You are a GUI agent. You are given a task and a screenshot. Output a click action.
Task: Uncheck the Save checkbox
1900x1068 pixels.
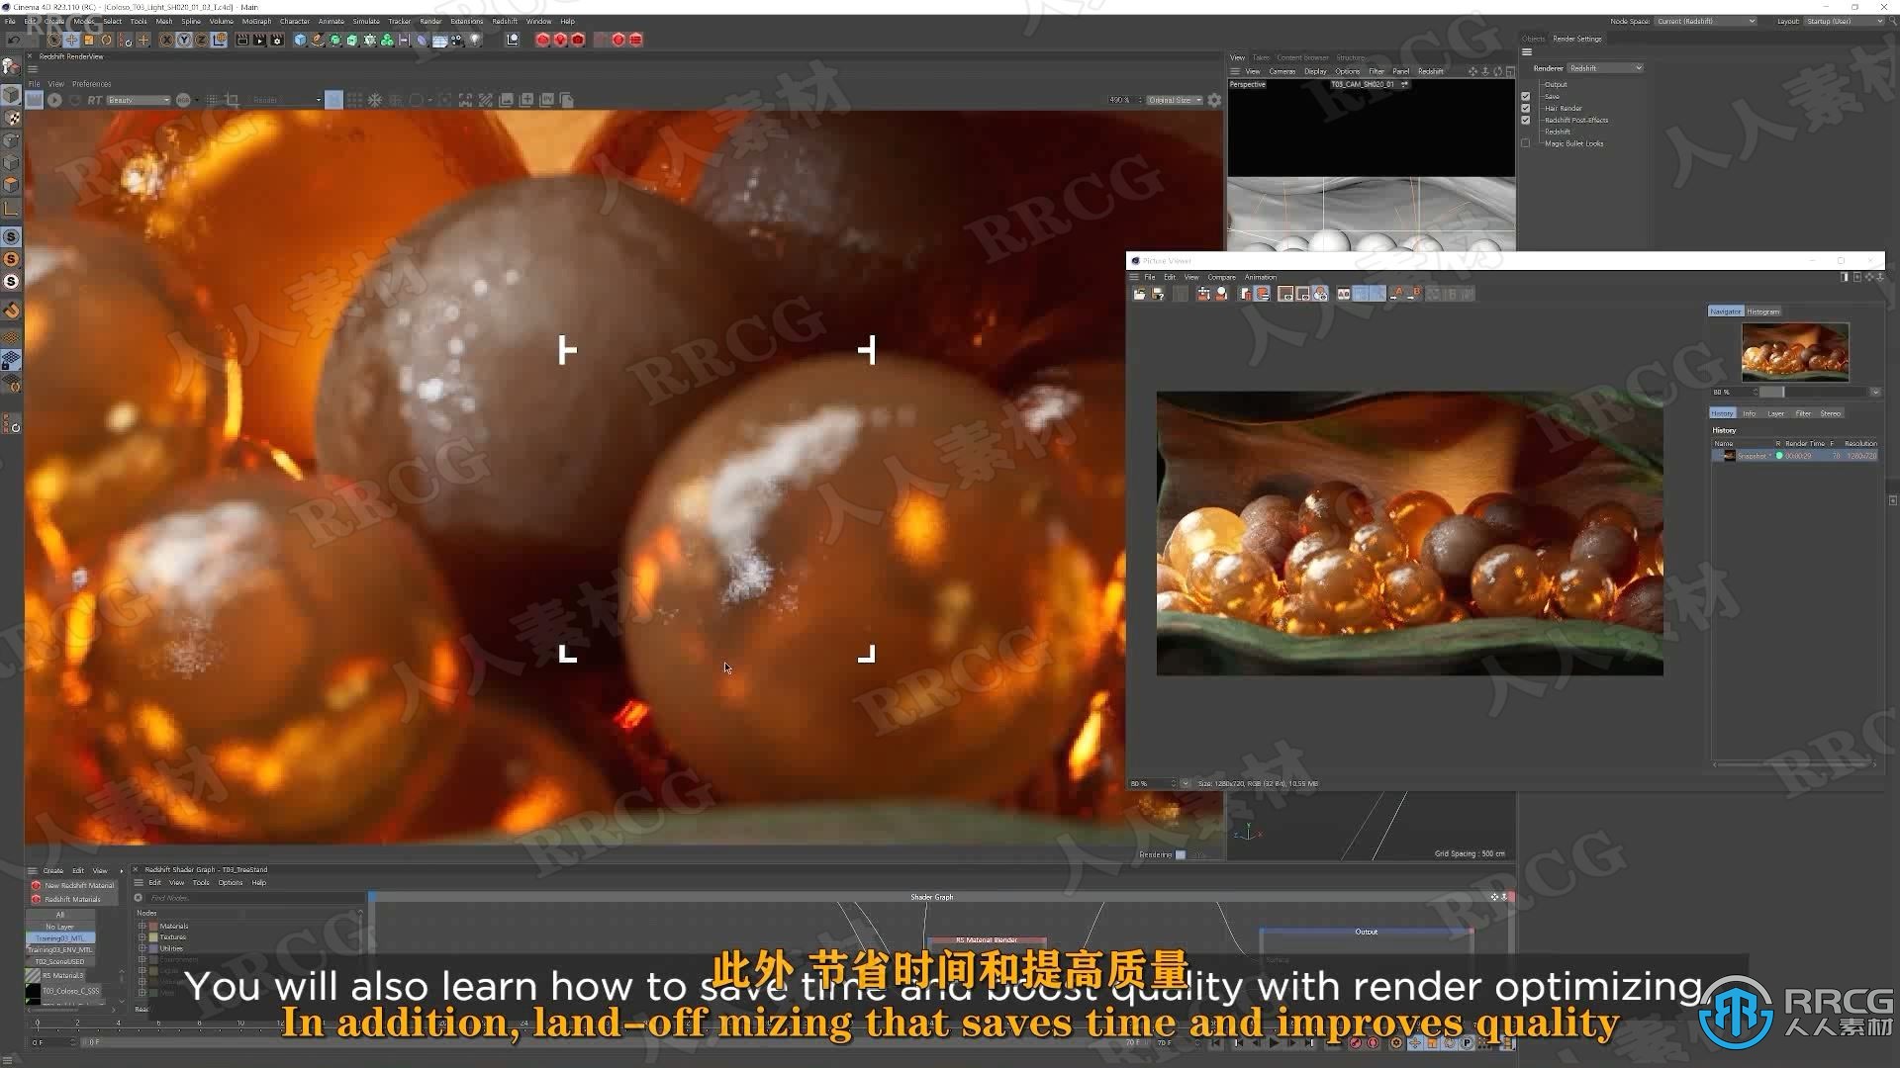[1526, 96]
